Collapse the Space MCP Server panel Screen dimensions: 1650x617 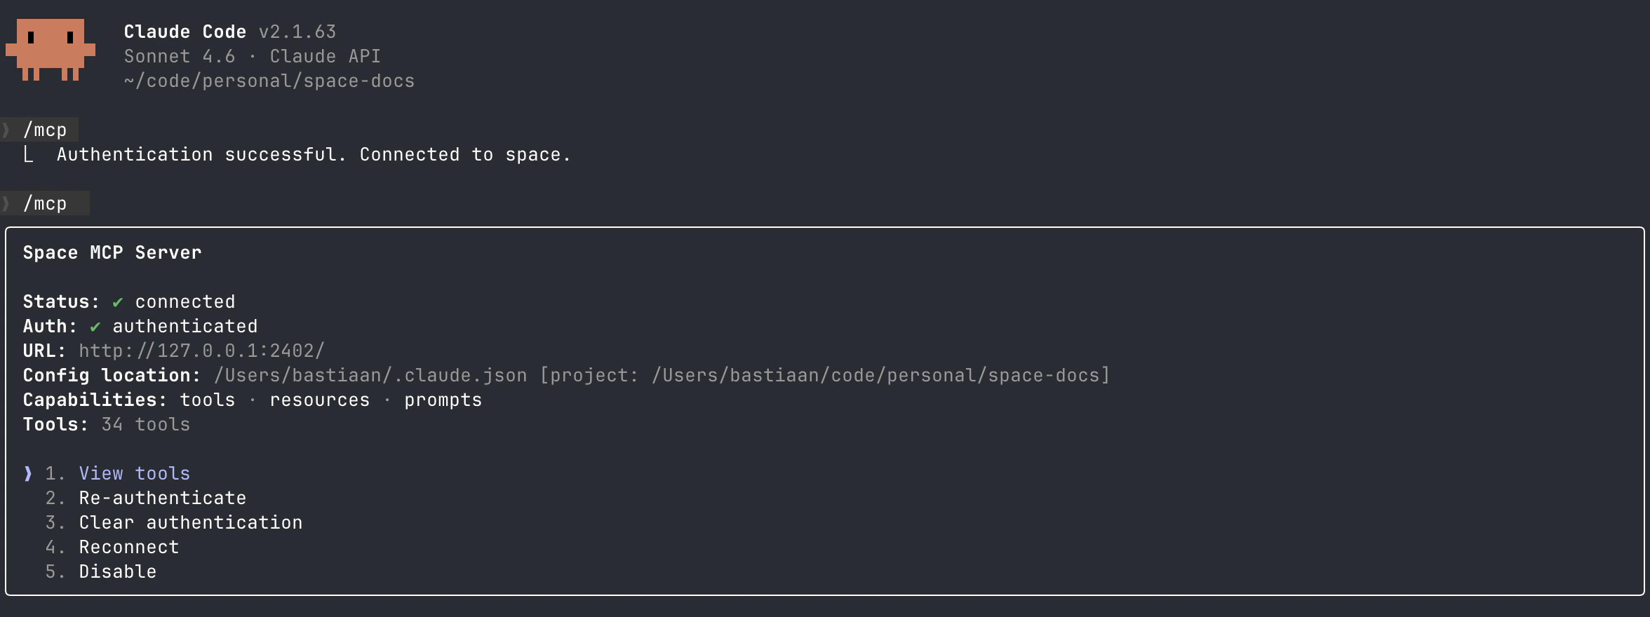click(x=112, y=252)
